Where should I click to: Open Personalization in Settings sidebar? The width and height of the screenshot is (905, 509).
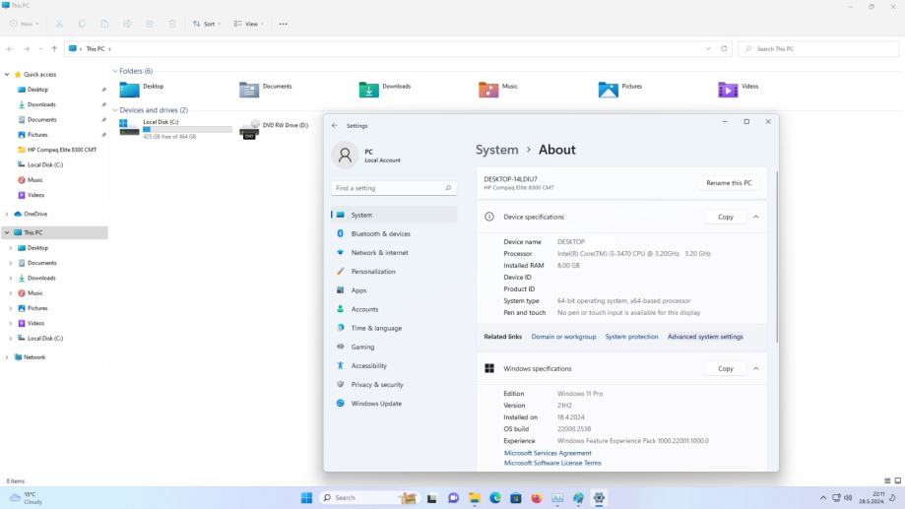pos(394,271)
